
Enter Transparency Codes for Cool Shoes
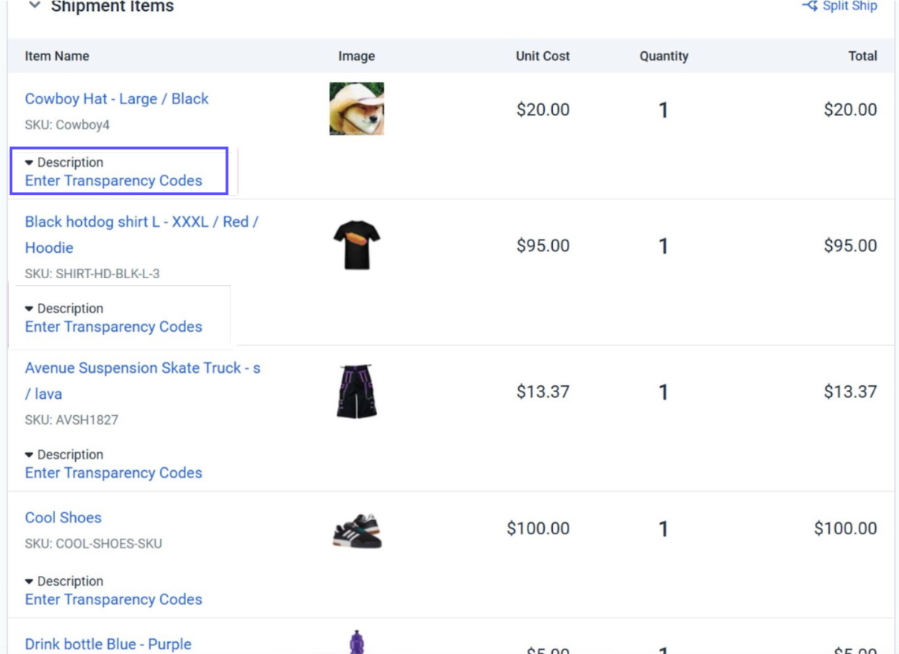coord(114,599)
